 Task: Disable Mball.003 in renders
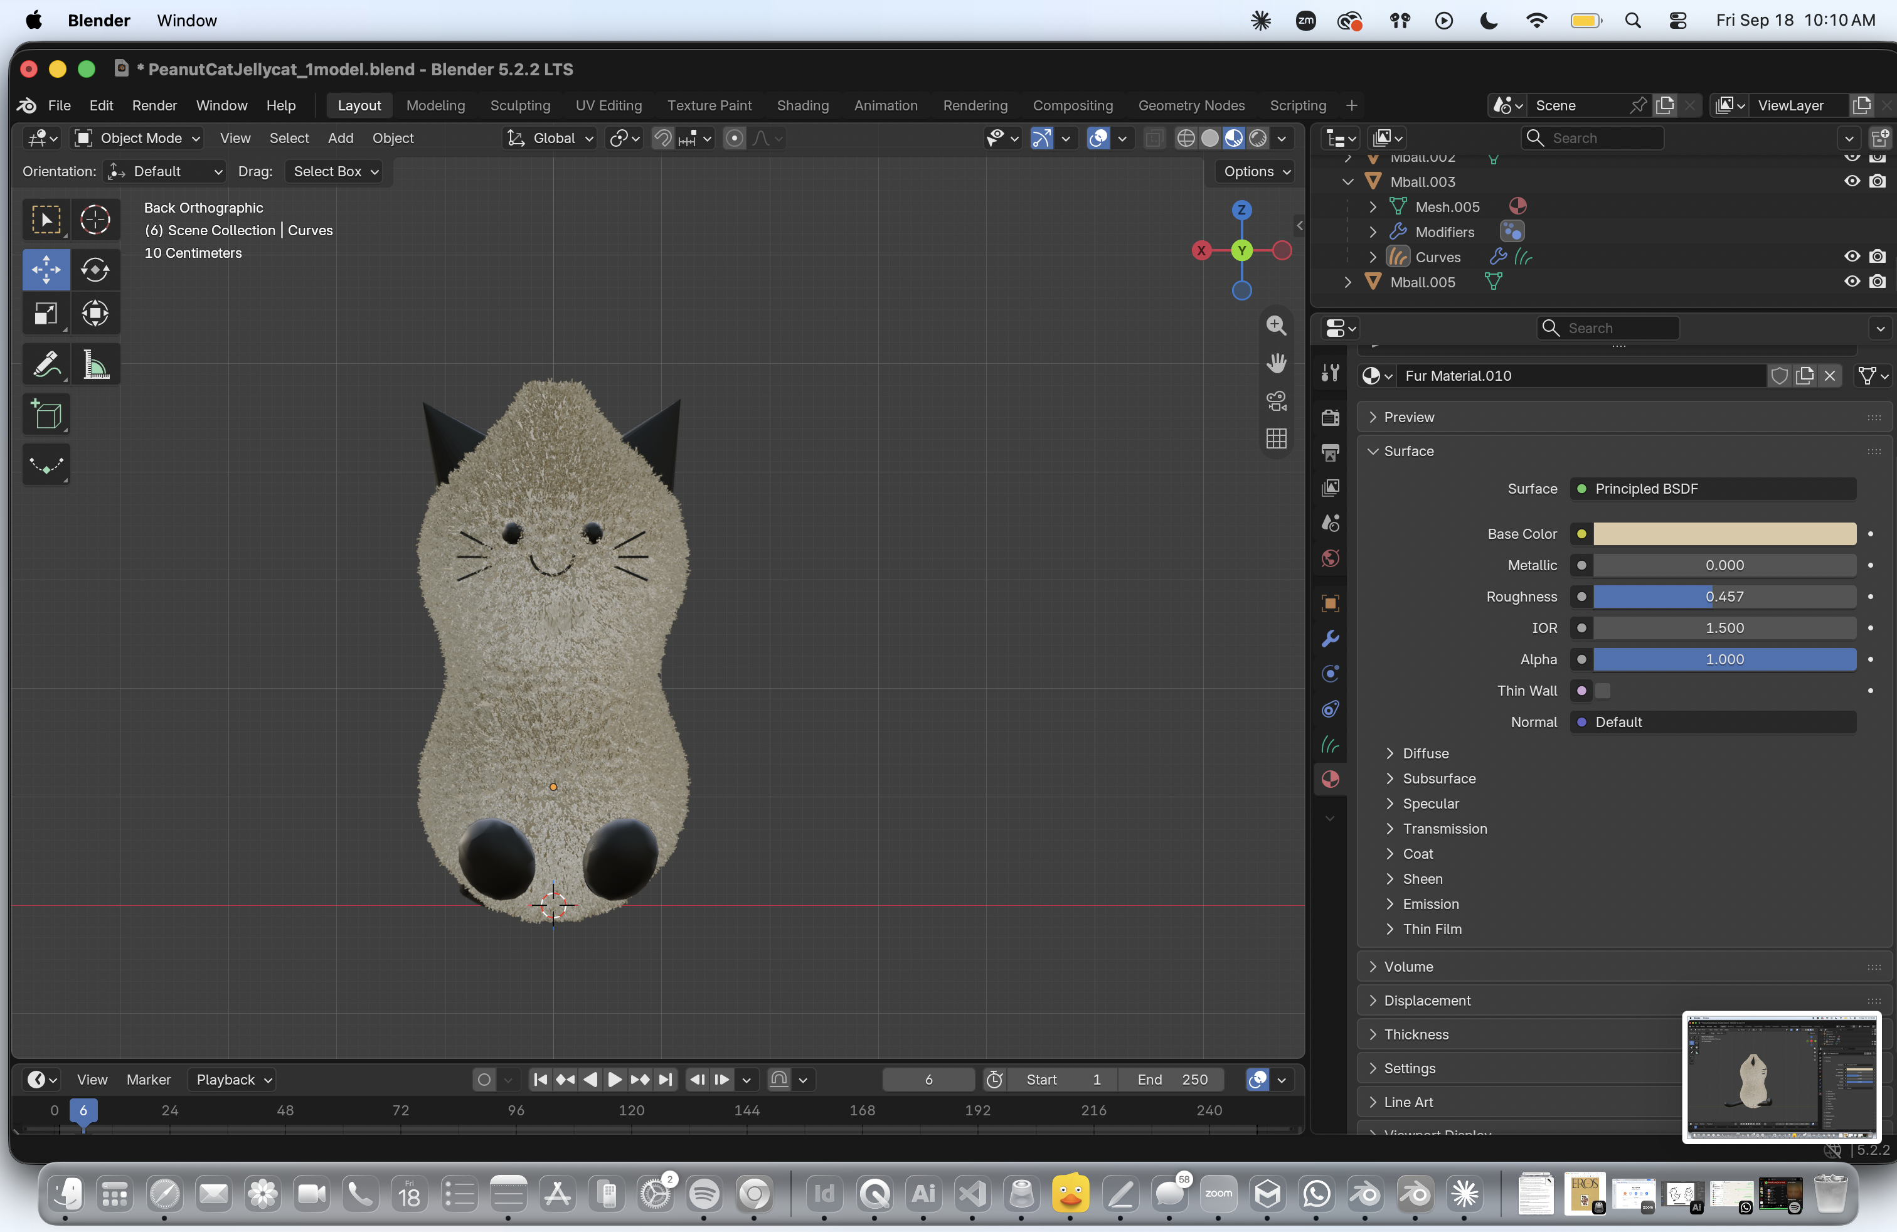1877,182
